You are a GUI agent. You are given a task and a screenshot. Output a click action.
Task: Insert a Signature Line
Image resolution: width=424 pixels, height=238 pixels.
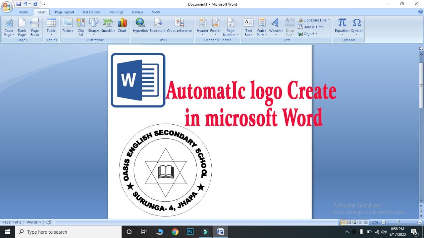point(314,20)
